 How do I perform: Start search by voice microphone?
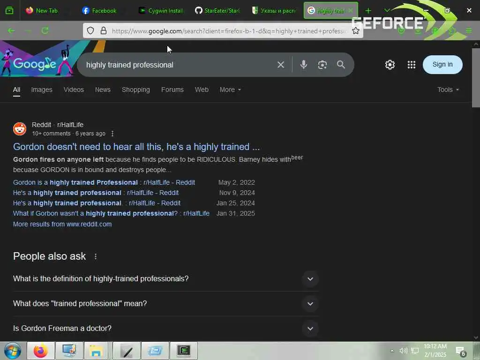click(303, 65)
